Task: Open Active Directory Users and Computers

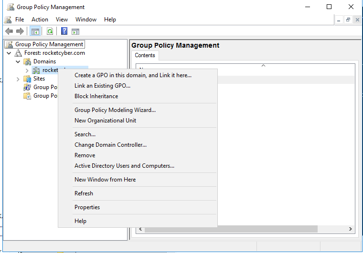Action: [x=138, y=166]
